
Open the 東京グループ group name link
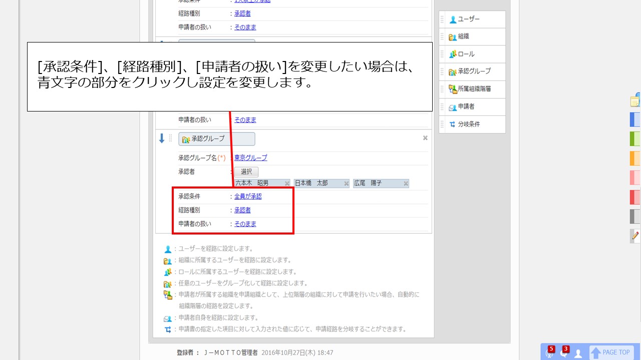tap(250, 157)
